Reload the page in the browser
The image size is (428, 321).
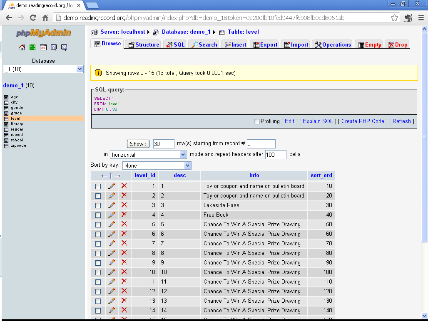[33, 18]
